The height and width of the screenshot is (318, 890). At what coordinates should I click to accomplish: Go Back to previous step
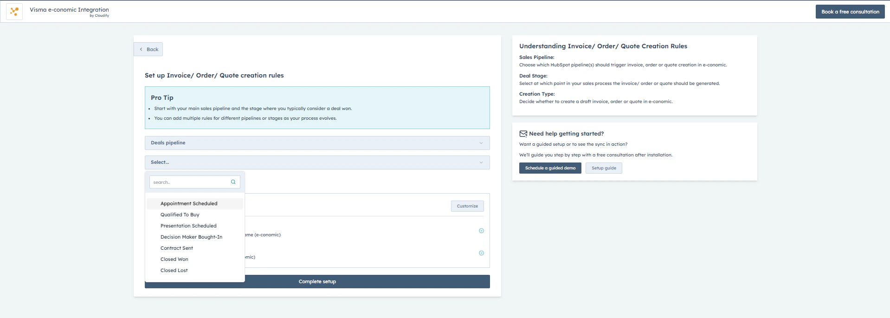(x=148, y=49)
